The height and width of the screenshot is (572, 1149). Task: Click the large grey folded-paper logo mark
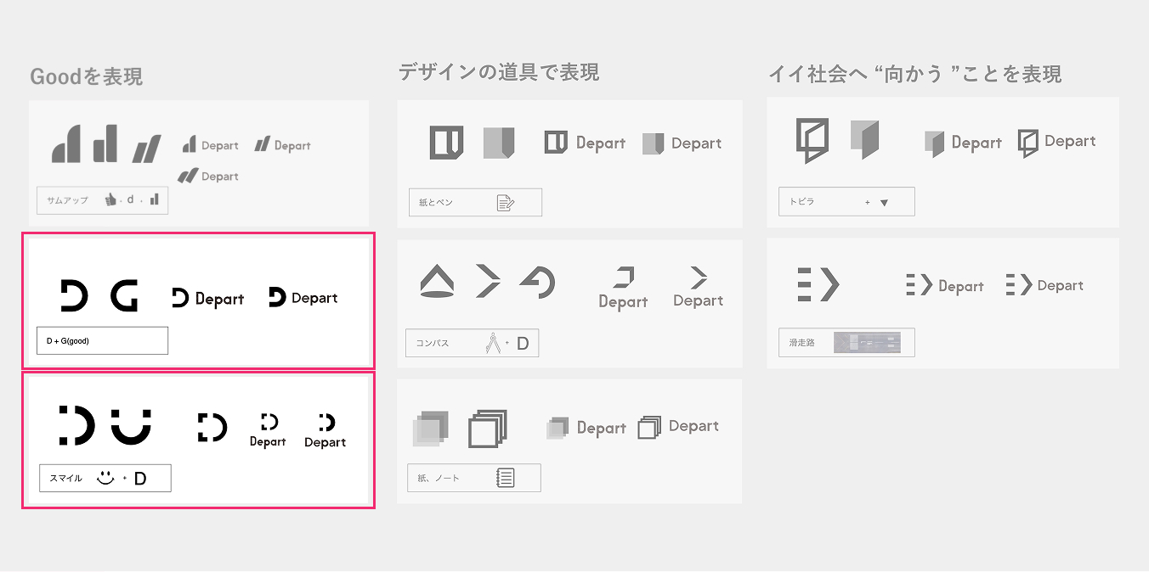point(499,143)
